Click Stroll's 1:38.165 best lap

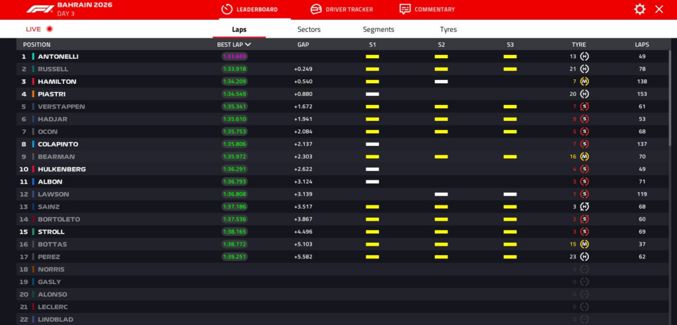pyautogui.click(x=235, y=232)
